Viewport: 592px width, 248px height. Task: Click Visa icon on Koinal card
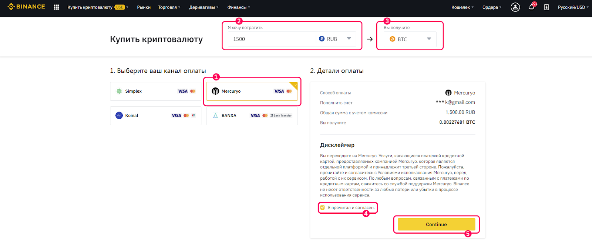point(176,116)
